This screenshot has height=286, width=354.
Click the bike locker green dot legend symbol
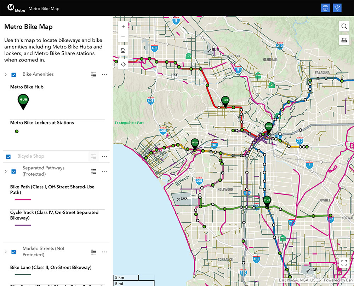click(x=17, y=132)
